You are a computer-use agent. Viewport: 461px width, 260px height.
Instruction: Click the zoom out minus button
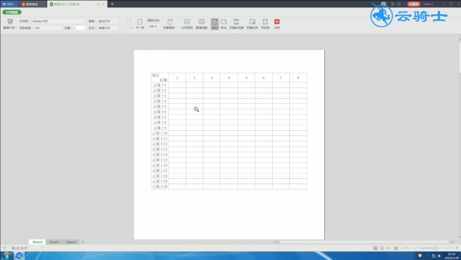(x=415, y=248)
